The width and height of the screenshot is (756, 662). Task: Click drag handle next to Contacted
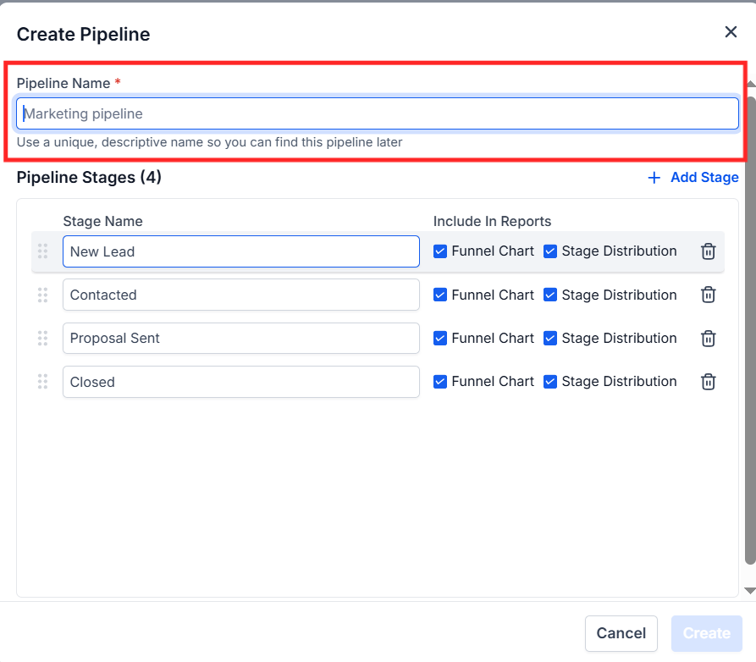(42, 295)
